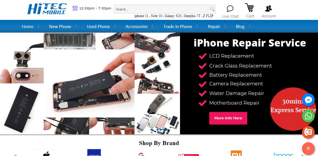Select Trade in Phone menu item
The height and width of the screenshot is (156, 318).
pyautogui.click(x=178, y=27)
